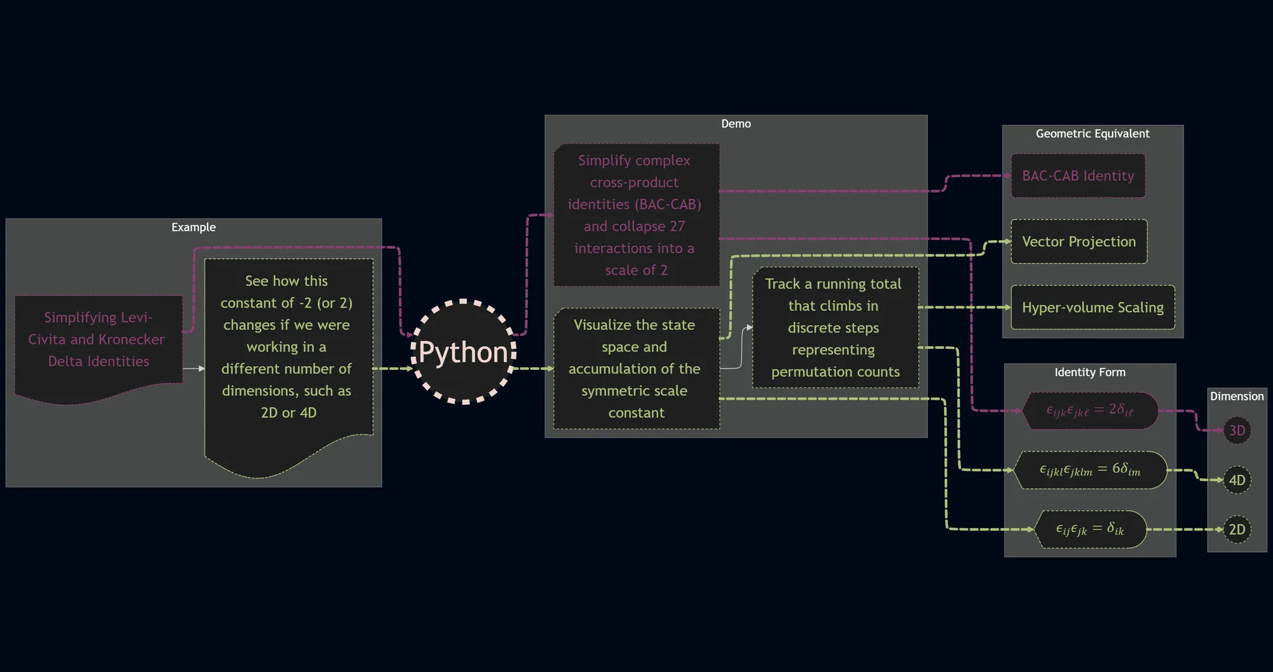Image resolution: width=1273 pixels, height=672 pixels.
Task: Click the Simplifying Levi-Civita document node
Action: point(98,339)
